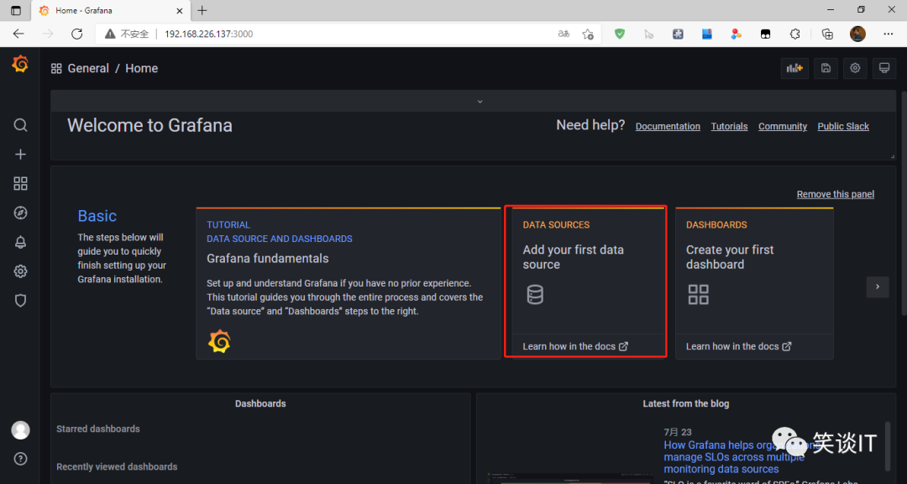This screenshot has width=907, height=484.
Task: Click Create your first dashboard
Action: pos(730,257)
